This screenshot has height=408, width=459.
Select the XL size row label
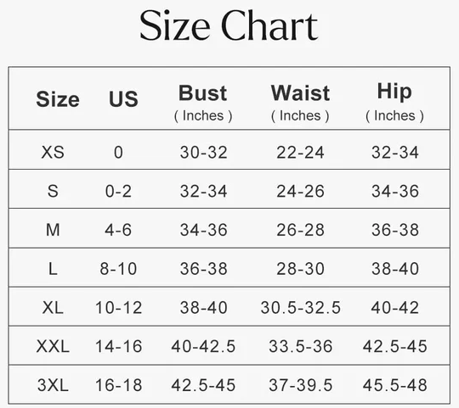click(53, 308)
